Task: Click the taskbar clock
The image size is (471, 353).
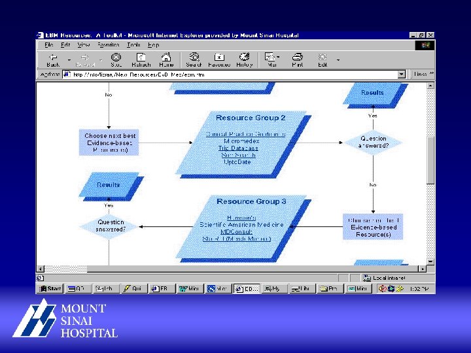Action: tap(419, 289)
